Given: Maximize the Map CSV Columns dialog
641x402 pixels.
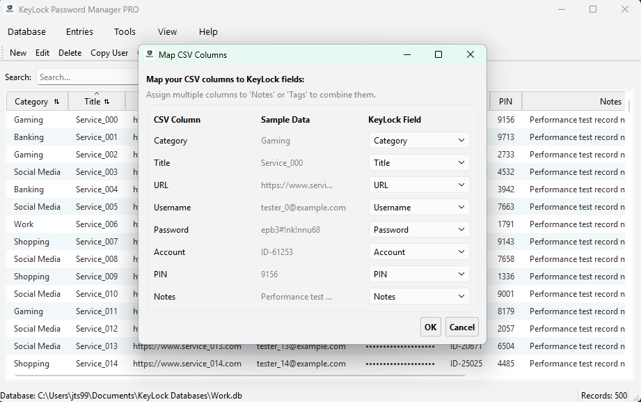Looking at the screenshot, I should [438, 54].
